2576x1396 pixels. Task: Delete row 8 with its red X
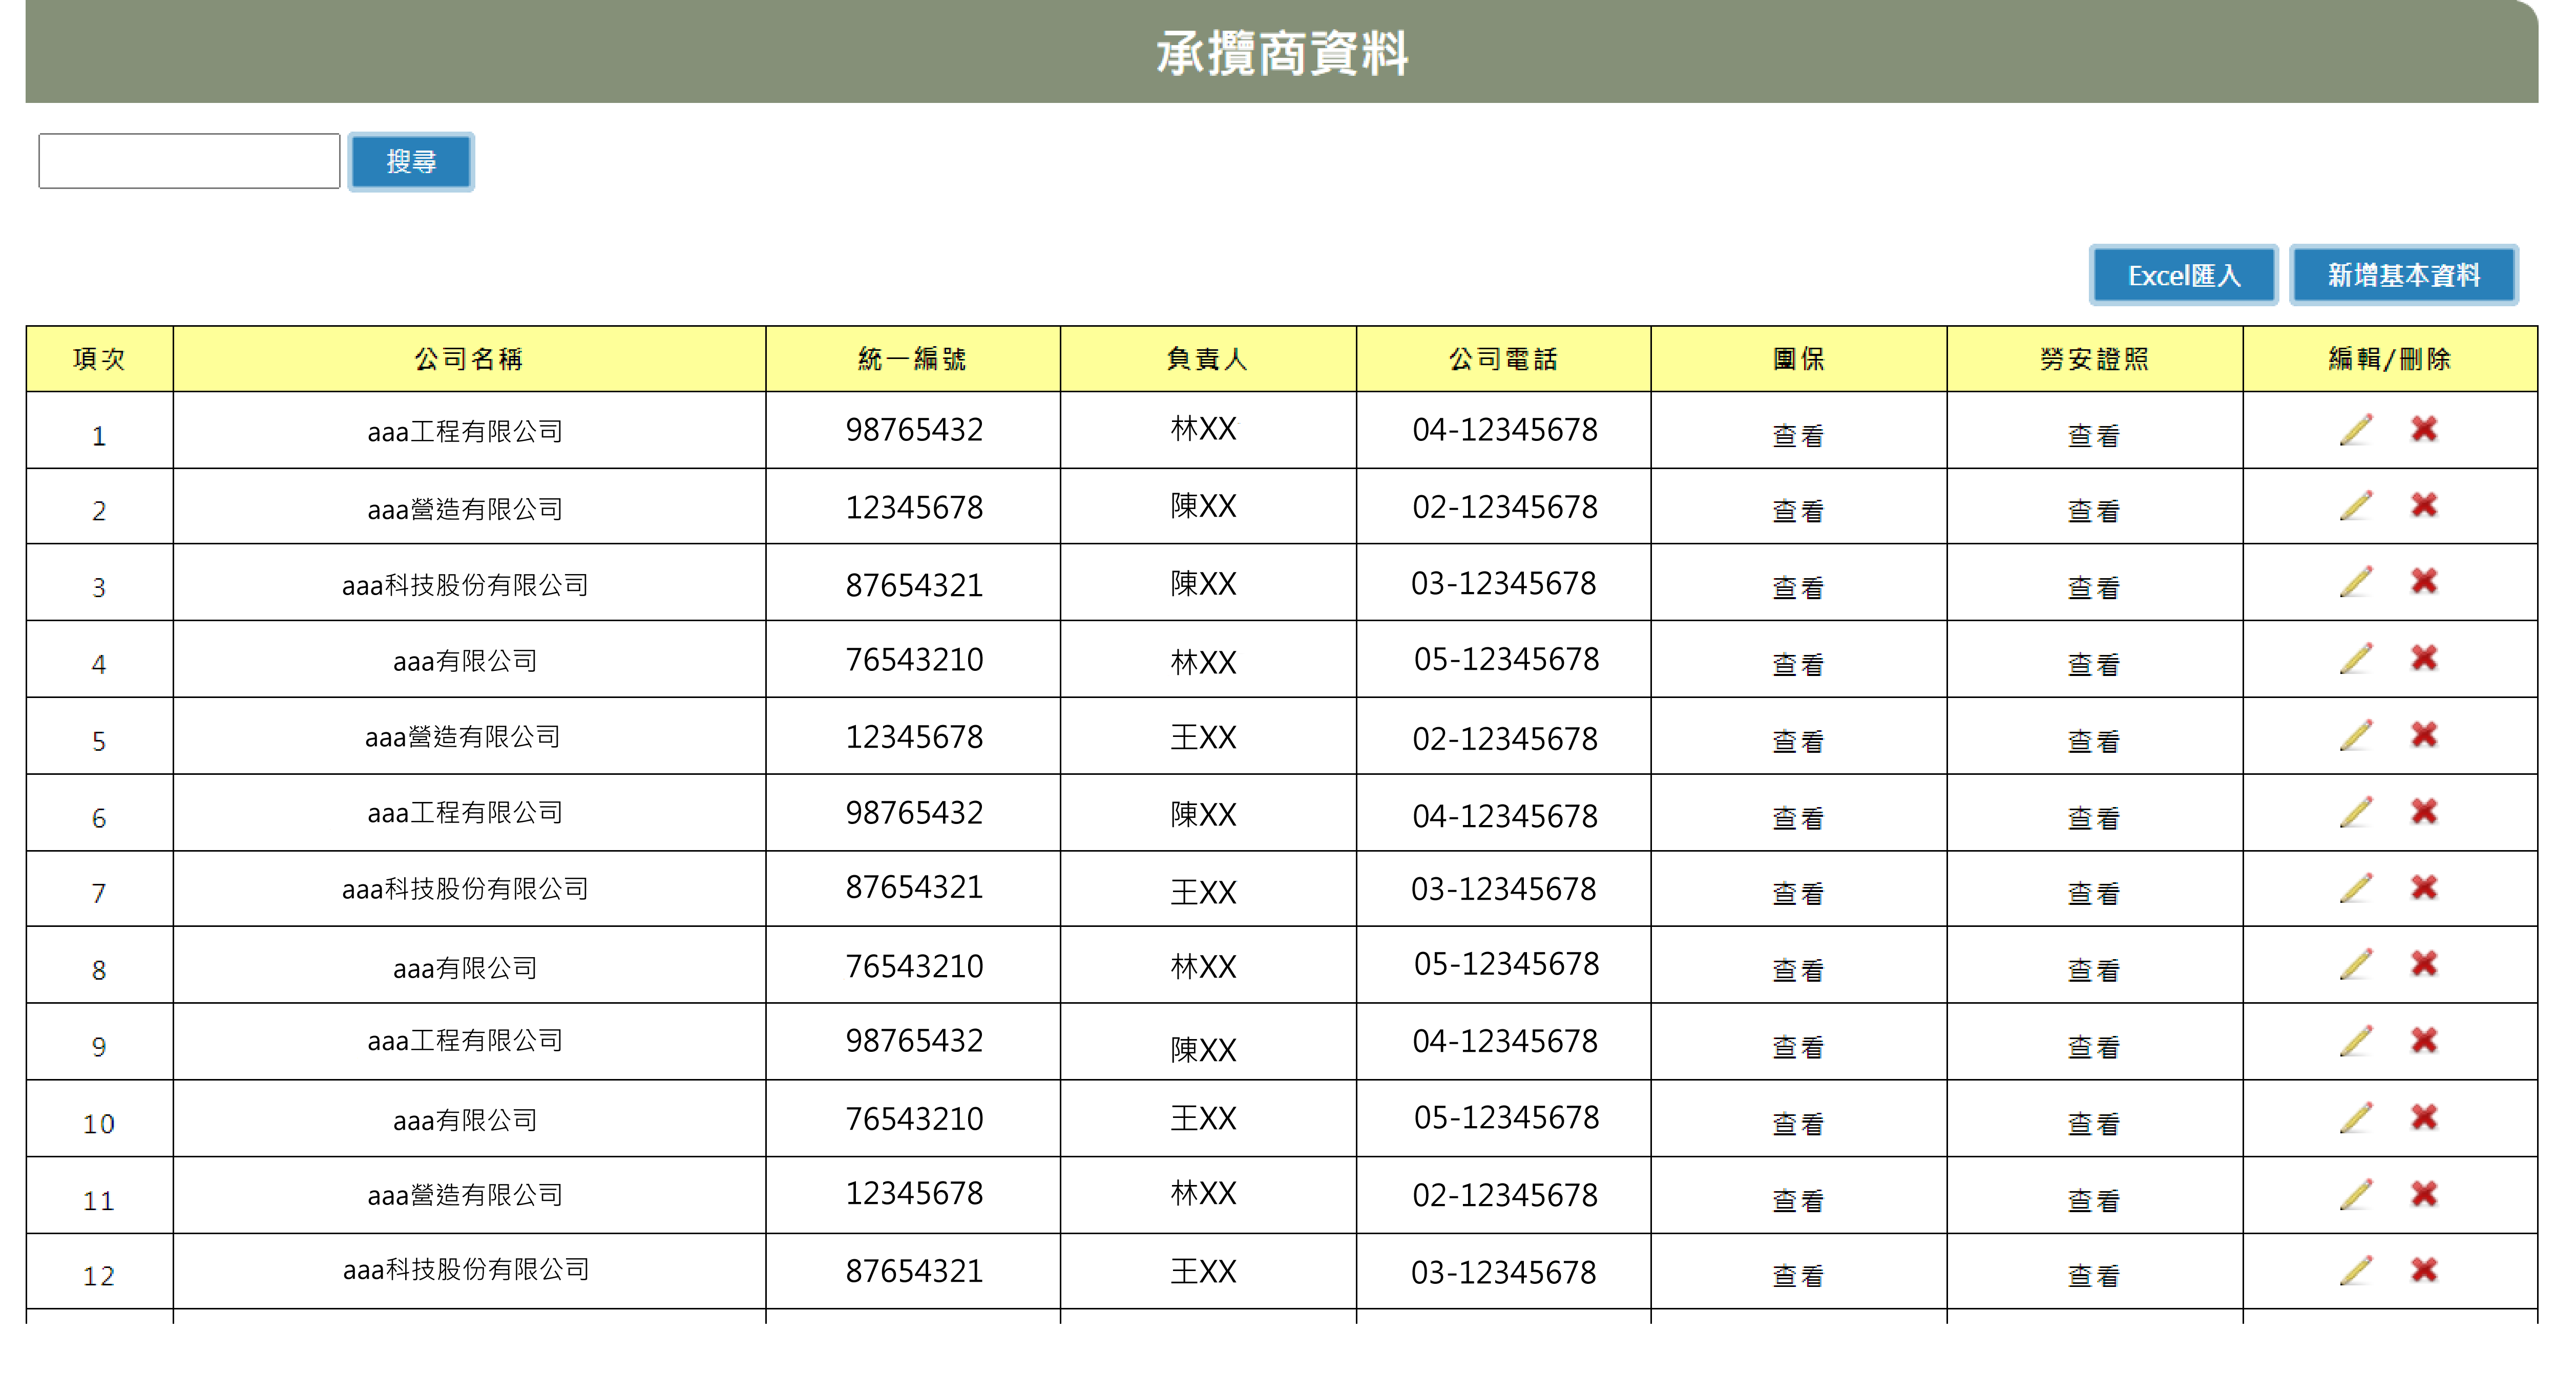2424,964
